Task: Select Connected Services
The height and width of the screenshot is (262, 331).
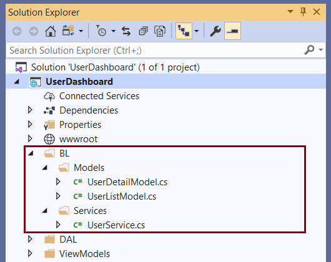Action: coord(99,96)
